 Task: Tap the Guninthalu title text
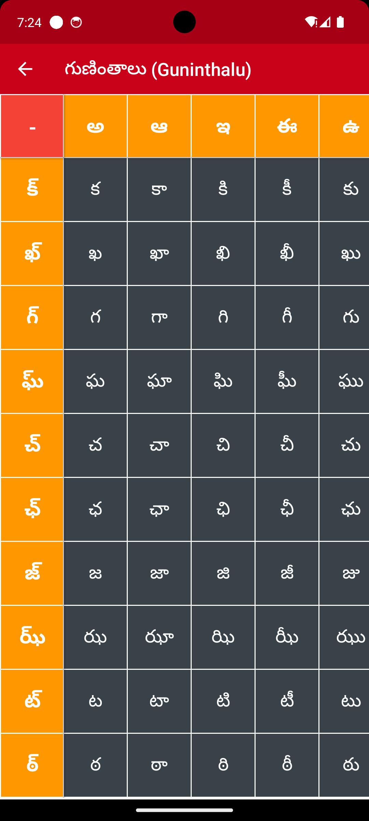pyautogui.click(x=158, y=69)
